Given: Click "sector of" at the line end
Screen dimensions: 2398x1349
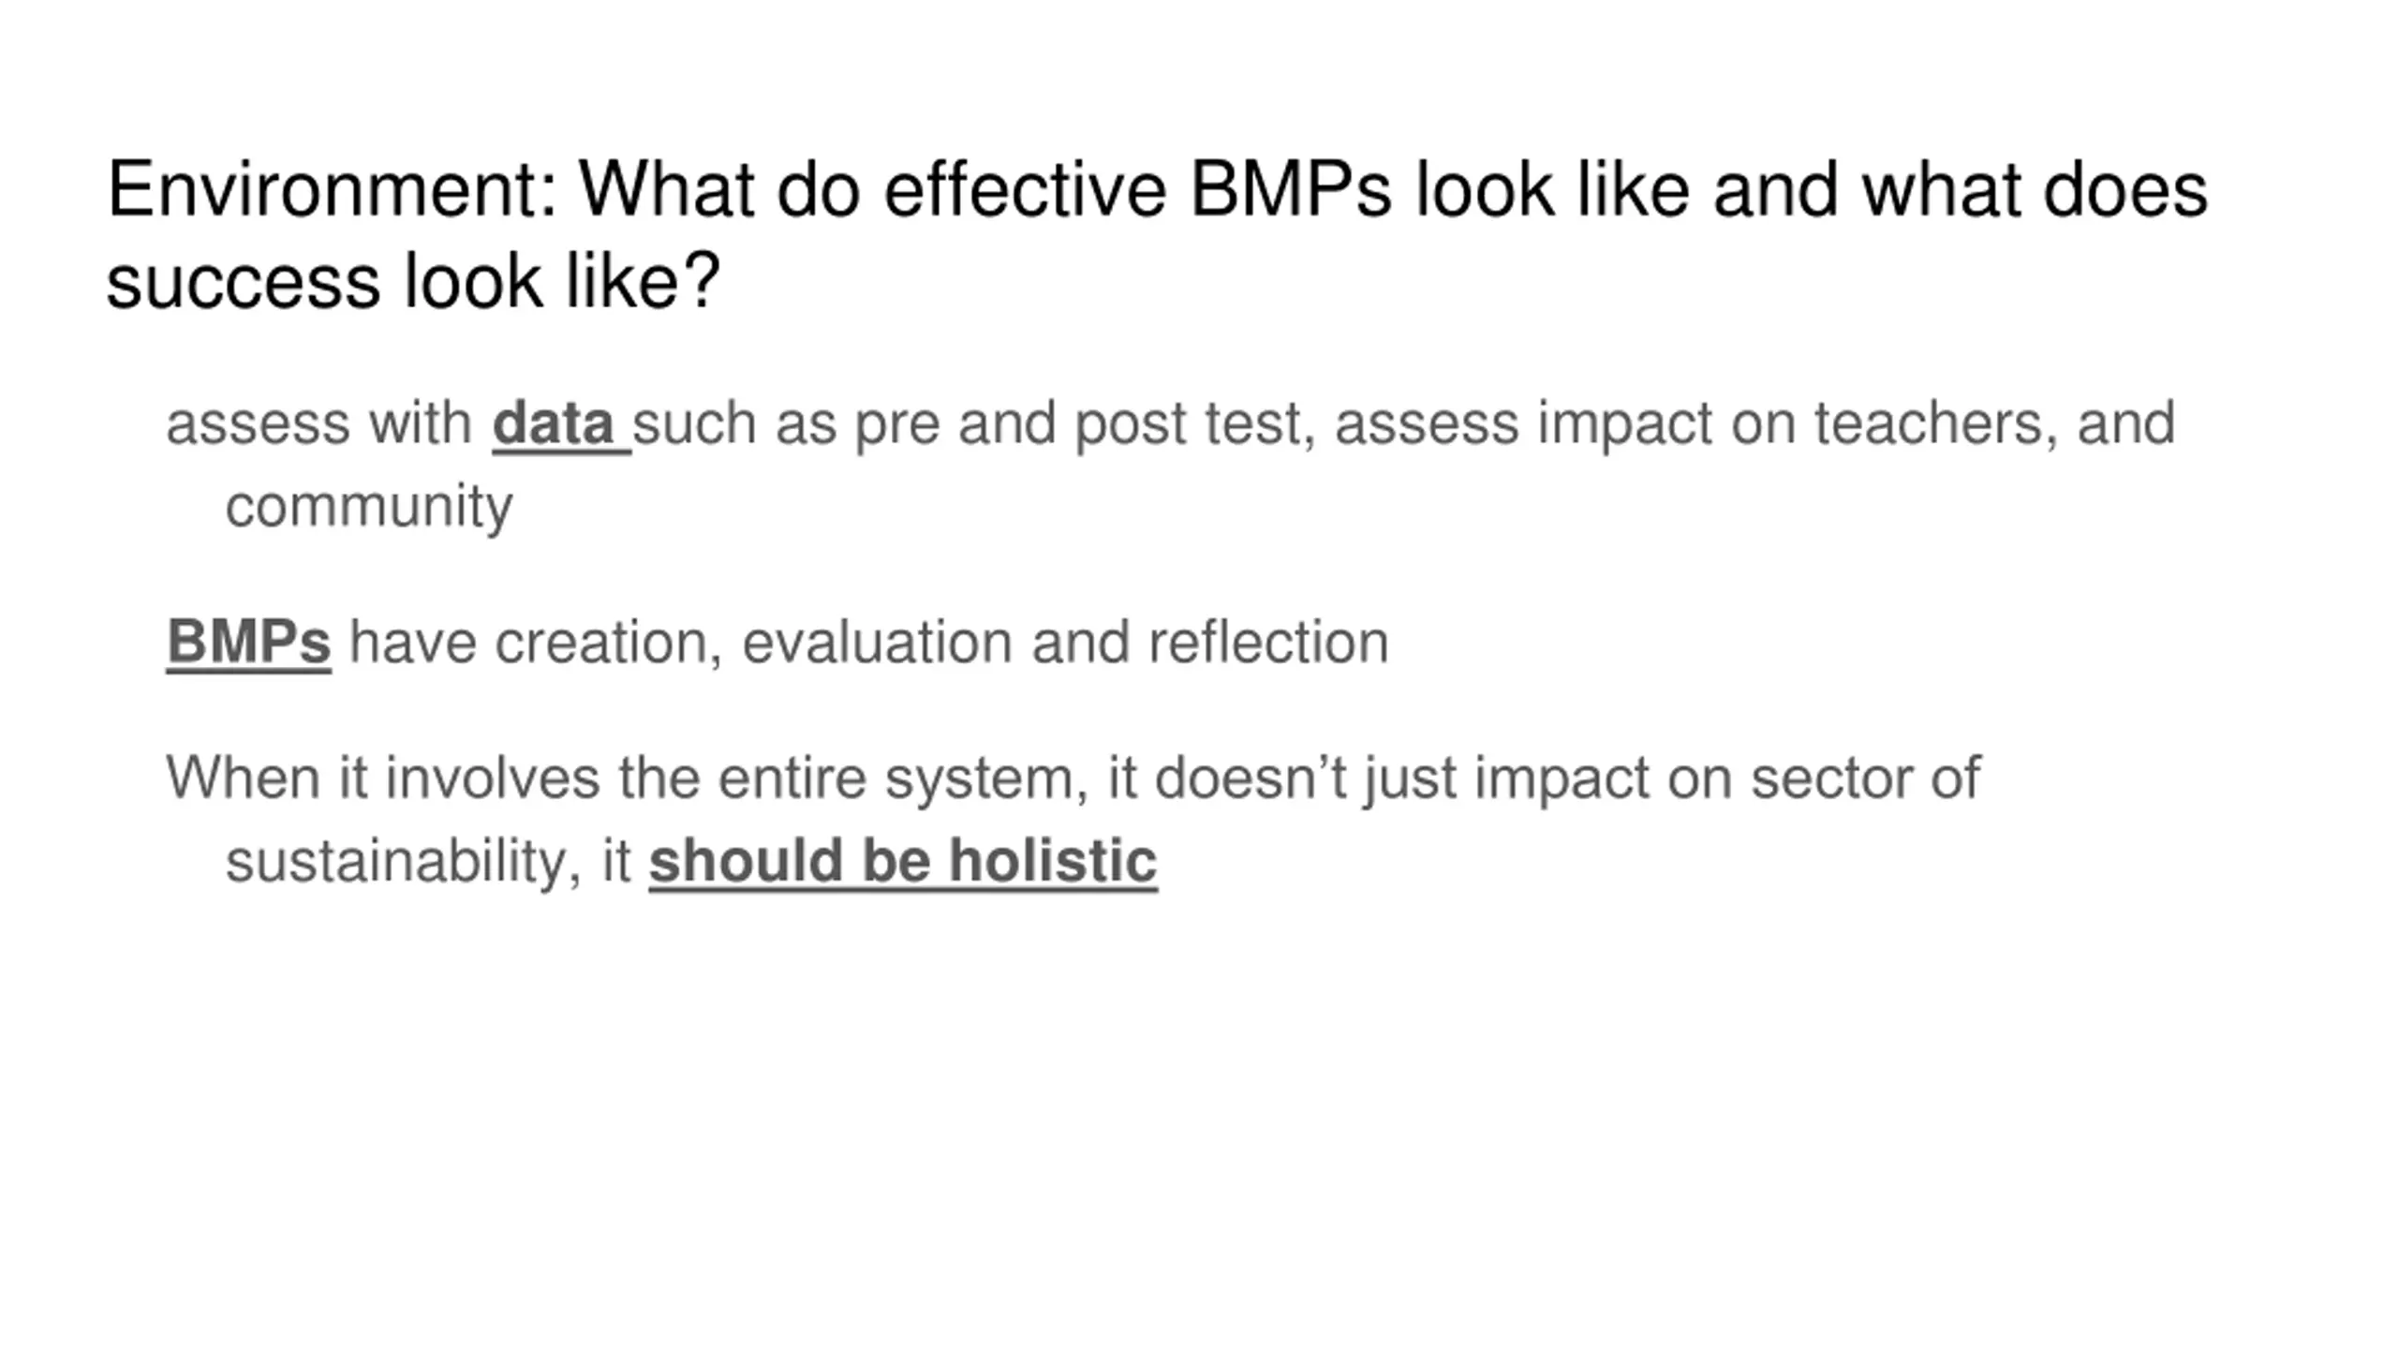Looking at the screenshot, I should (x=1866, y=778).
